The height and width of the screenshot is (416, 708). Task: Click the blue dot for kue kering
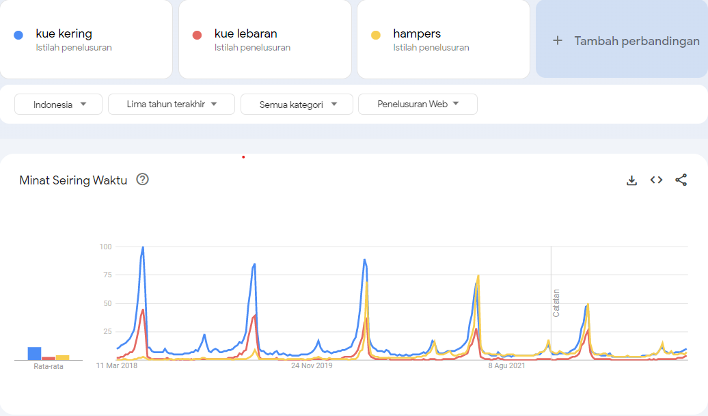click(18, 35)
